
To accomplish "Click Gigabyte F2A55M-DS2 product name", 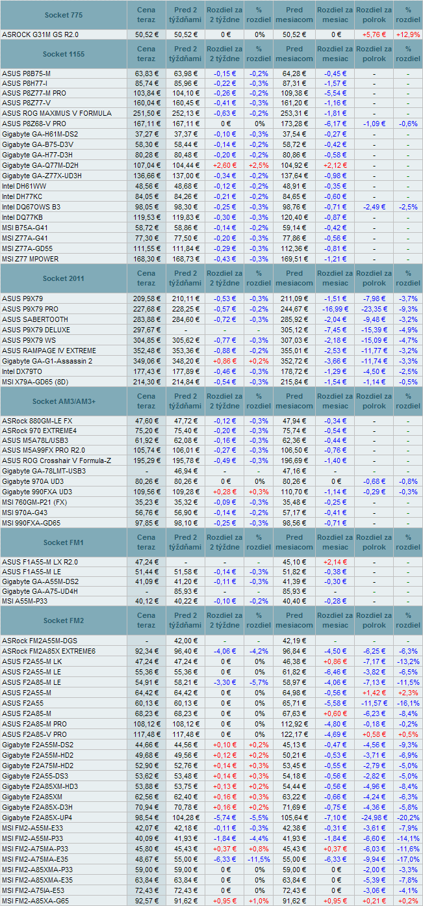I will [x=38, y=745].
